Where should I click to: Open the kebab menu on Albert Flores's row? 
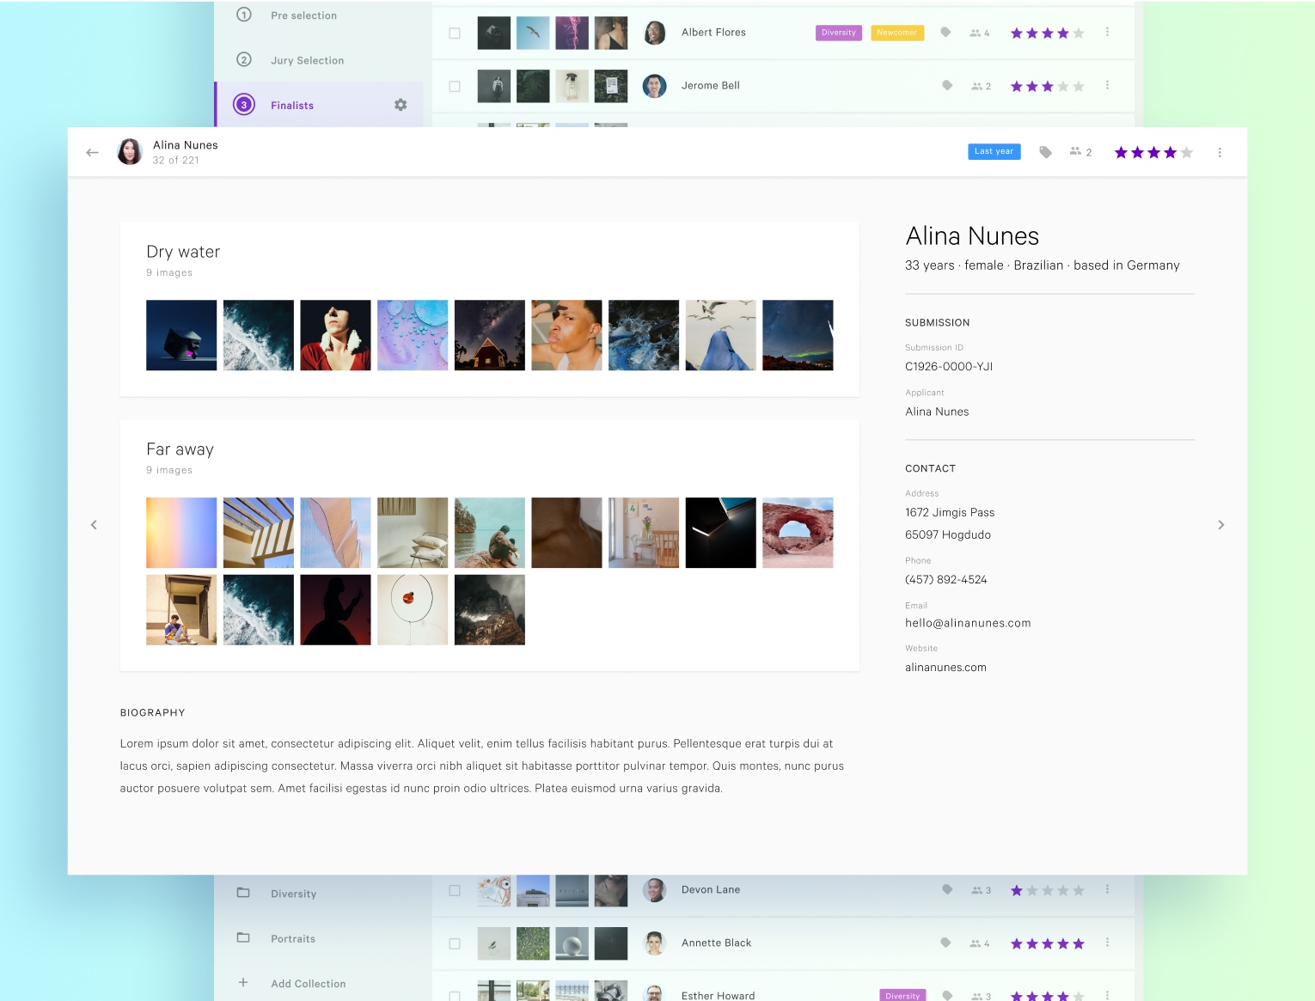pyautogui.click(x=1106, y=33)
